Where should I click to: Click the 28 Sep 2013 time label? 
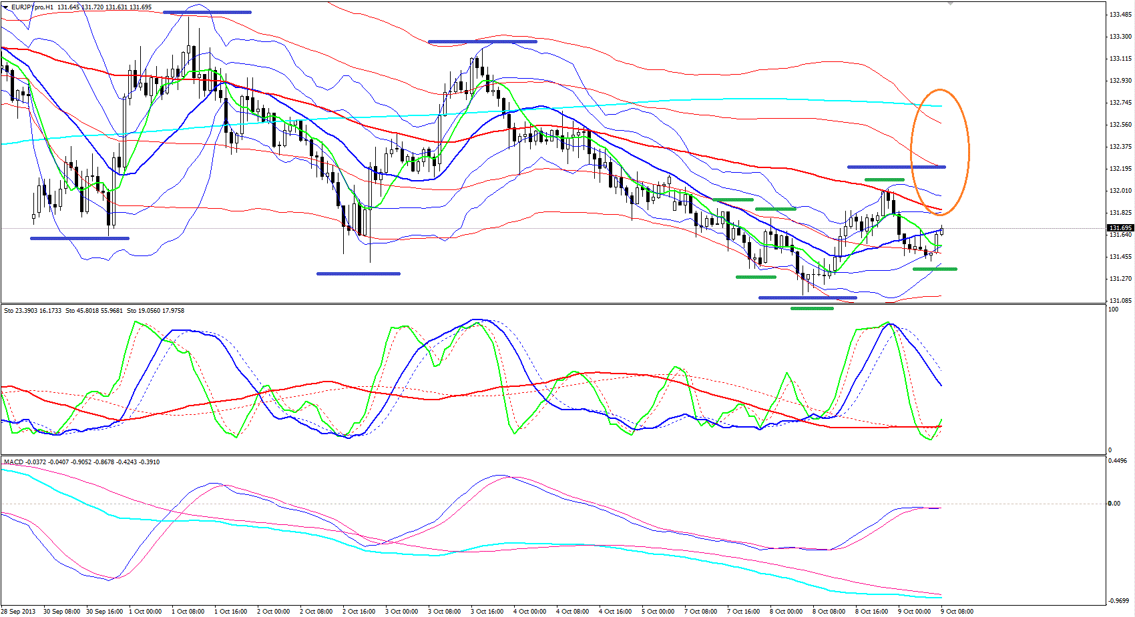[x=19, y=612]
